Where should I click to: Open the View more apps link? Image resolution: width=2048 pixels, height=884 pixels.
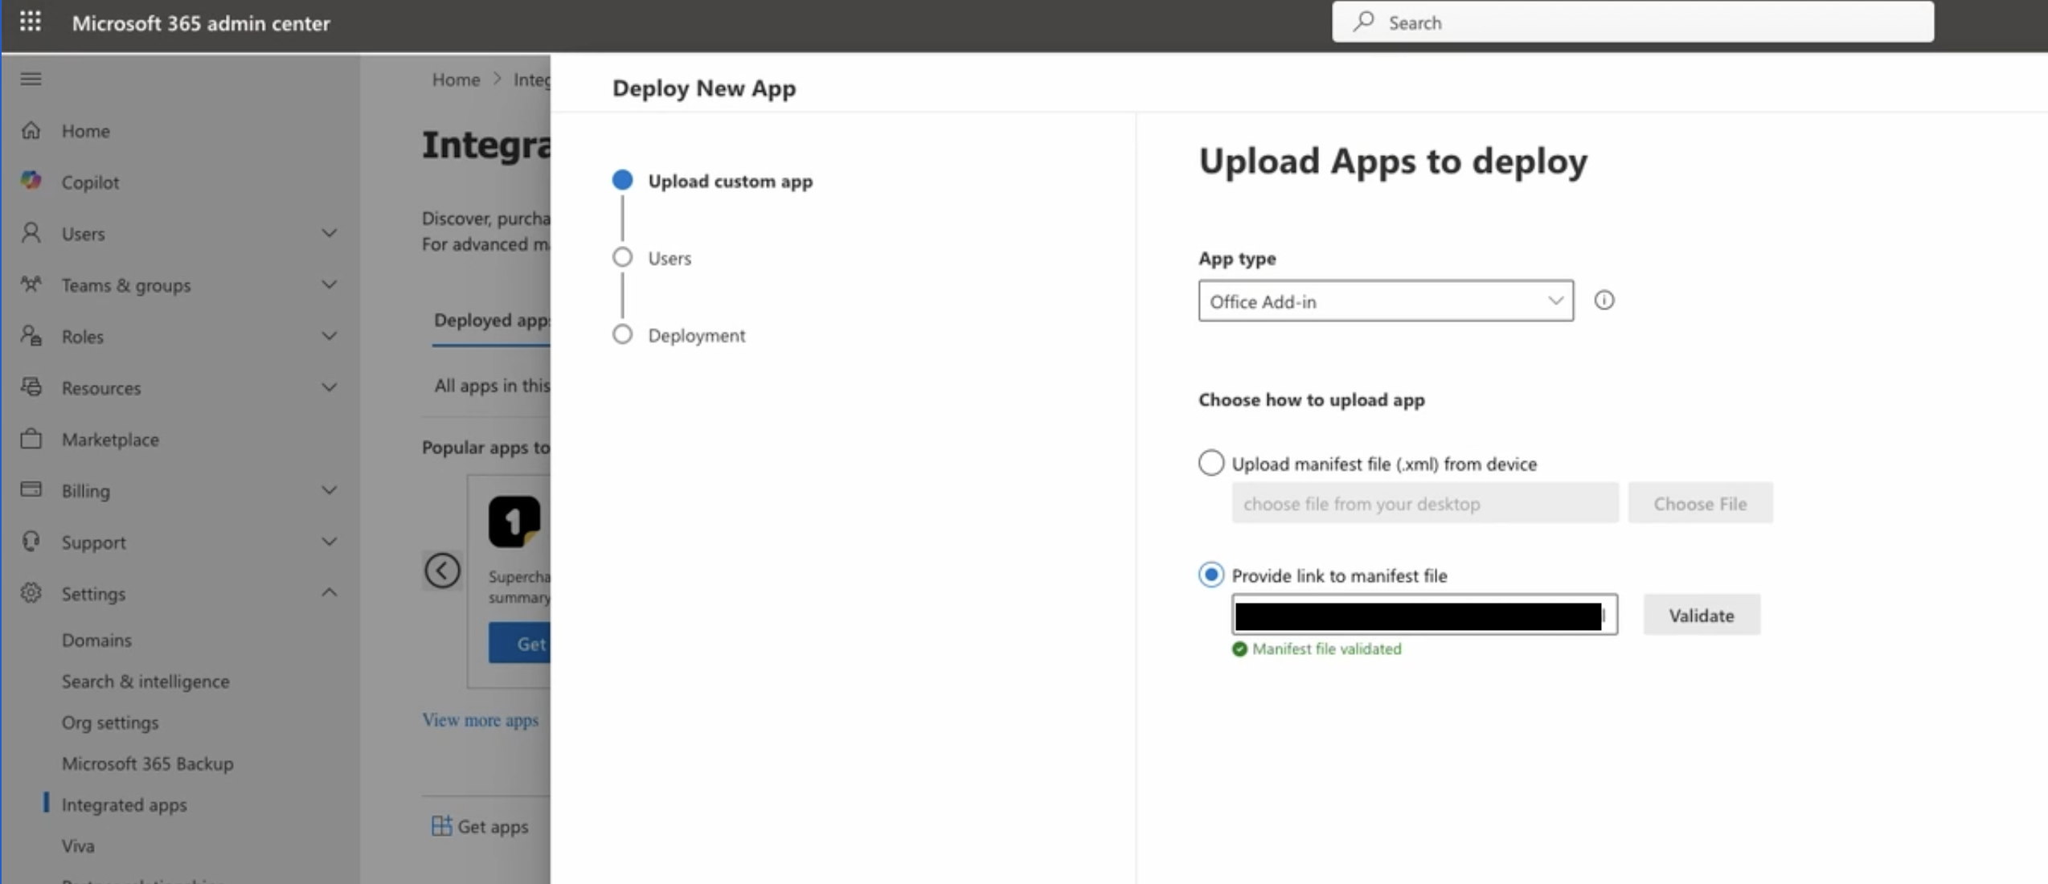coord(480,720)
